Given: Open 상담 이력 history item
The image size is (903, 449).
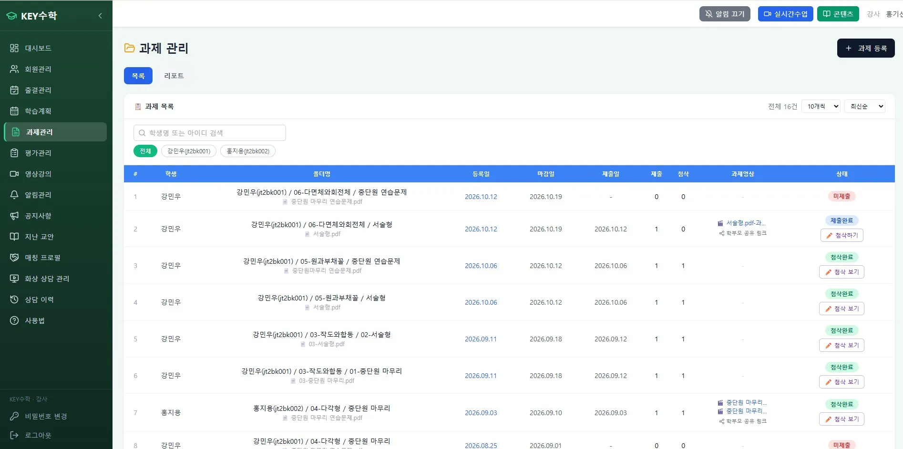Looking at the screenshot, I should [x=56, y=299].
